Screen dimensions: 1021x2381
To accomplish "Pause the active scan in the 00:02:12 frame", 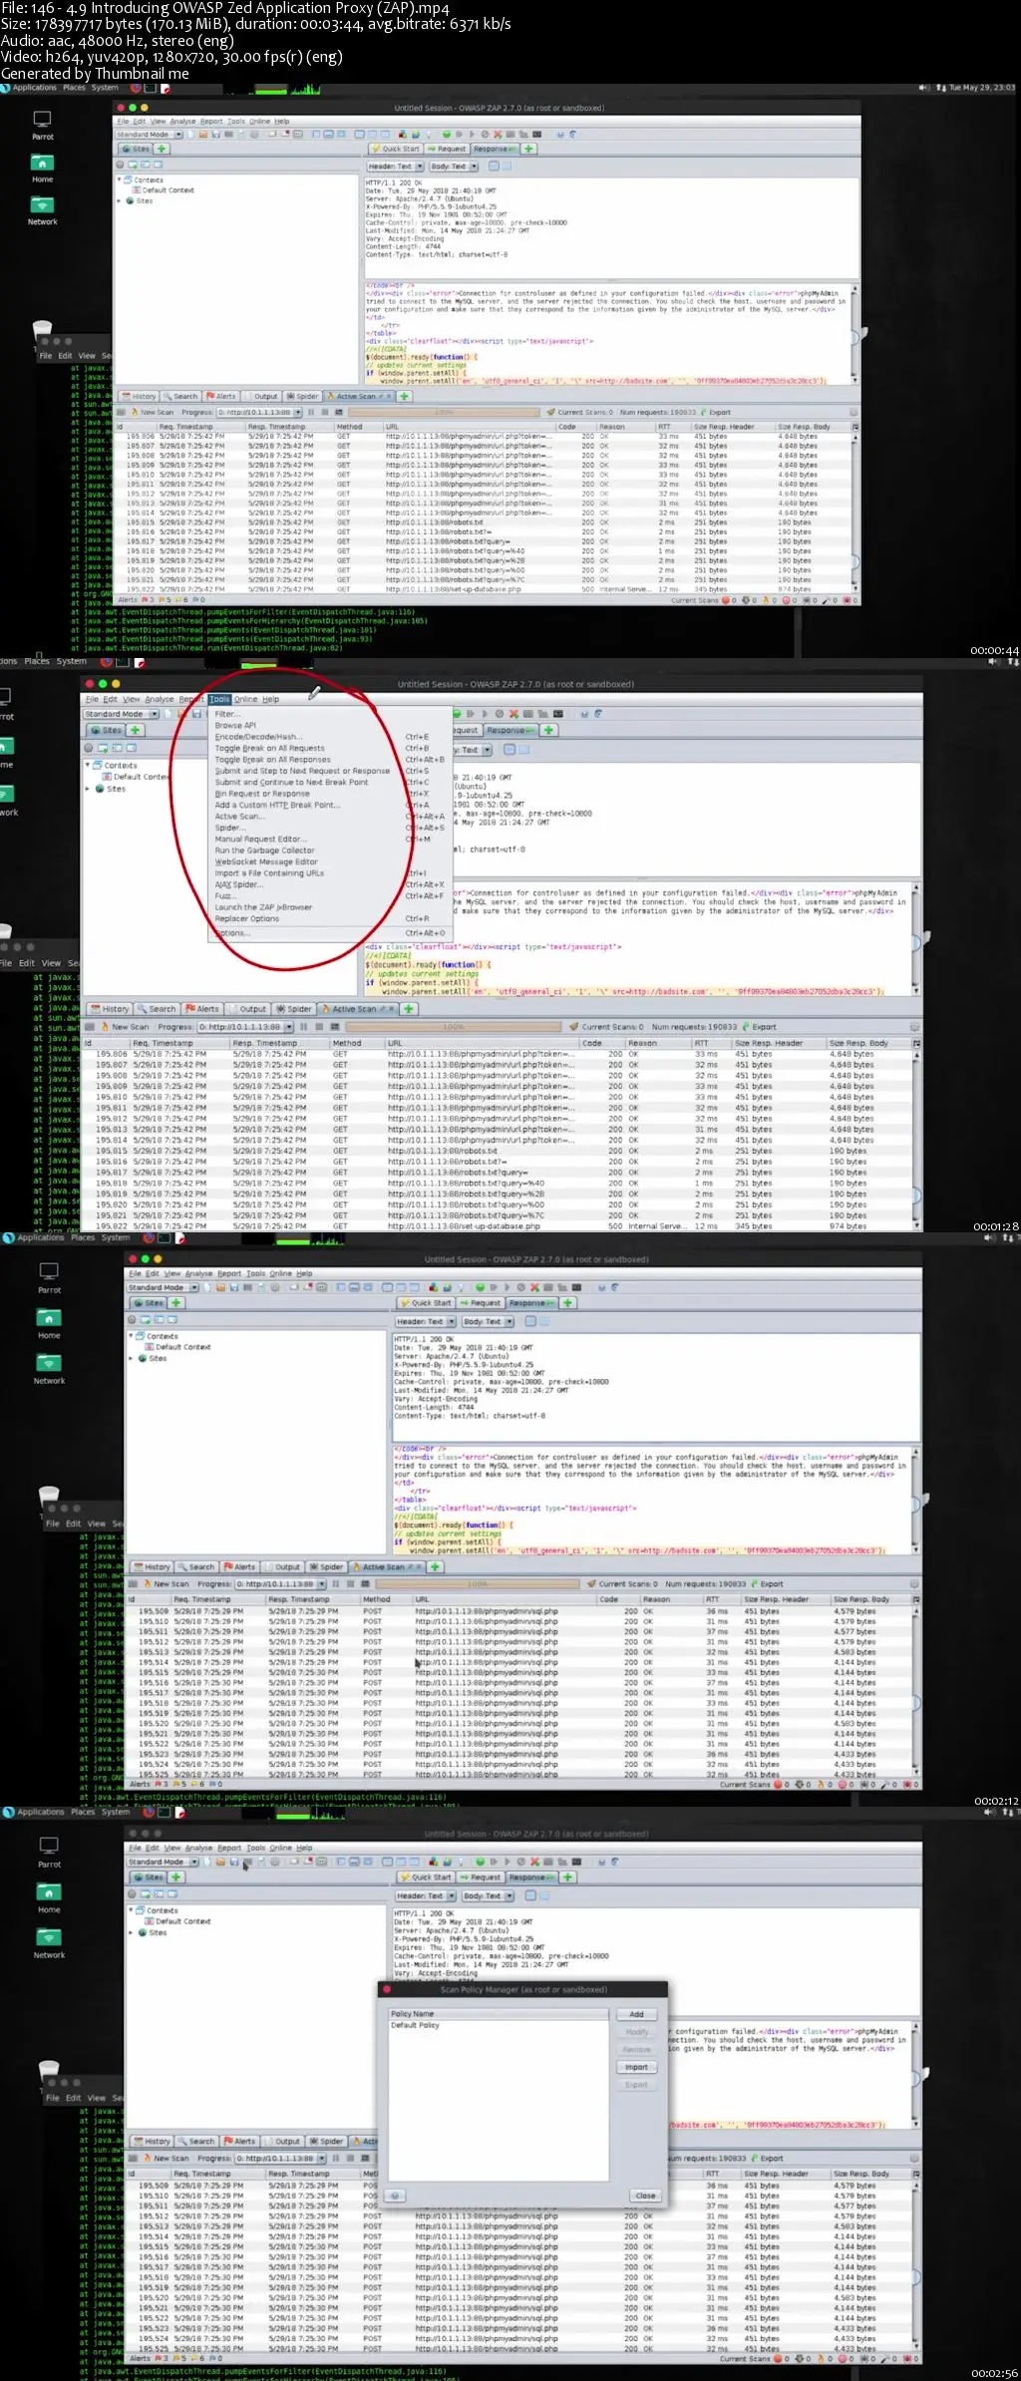I will pos(336,1583).
